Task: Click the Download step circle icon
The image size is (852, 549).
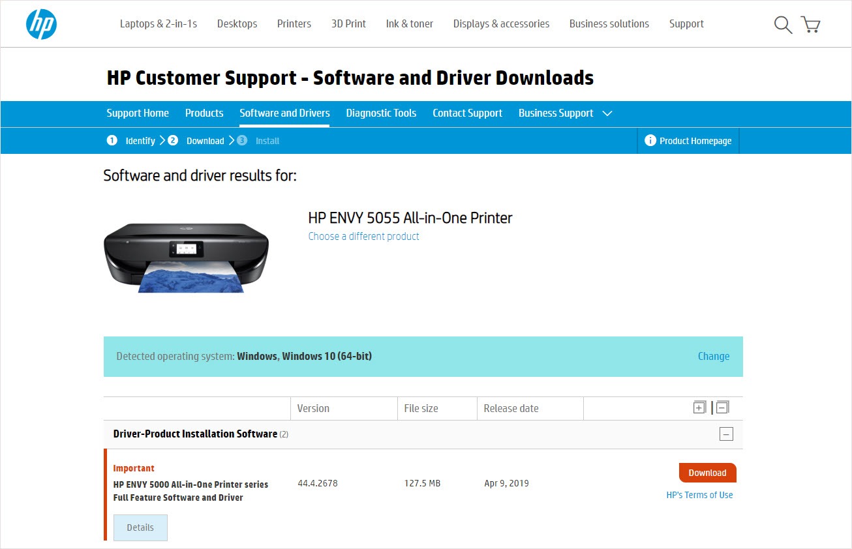Action: pos(173,140)
